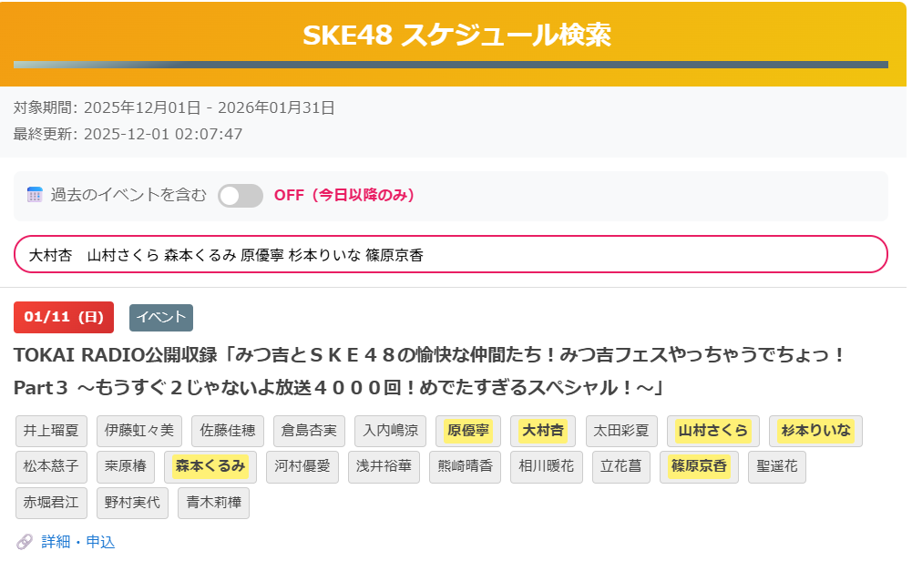The image size is (912, 561).
Task: Select the 篠原京香 member tag
Action: 699,466
